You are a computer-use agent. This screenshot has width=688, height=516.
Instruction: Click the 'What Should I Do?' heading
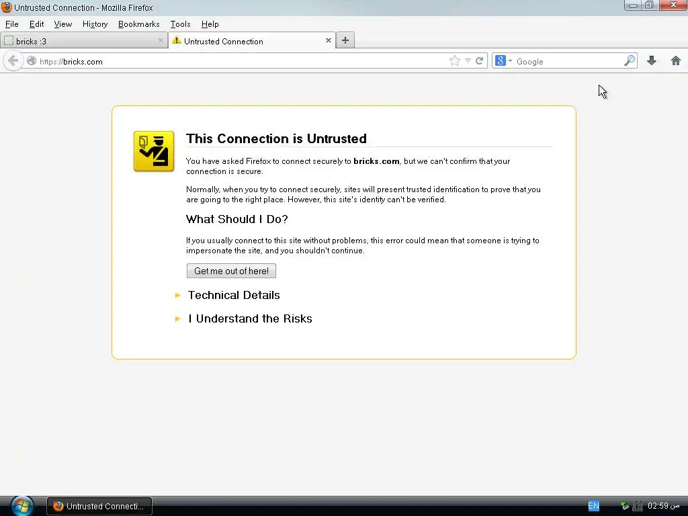[237, 219]
